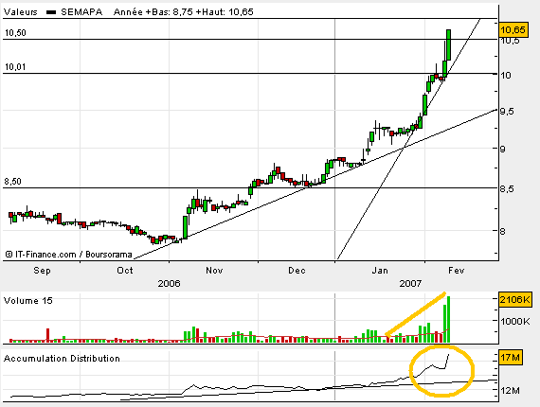Viewport: 540px width, 407px height.
Task: Click the 2007 year label
Action: [x=410, y=284]
